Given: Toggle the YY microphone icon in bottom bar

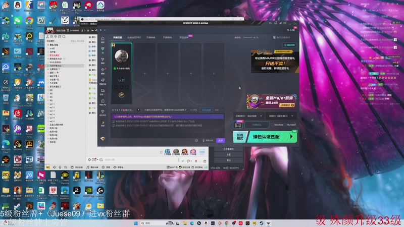Looking at the screenshot, I should (x=60, y=167).
